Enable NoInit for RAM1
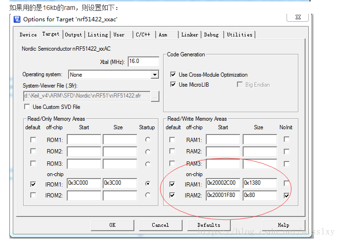The image size is (340, 241). coord(287,139)
